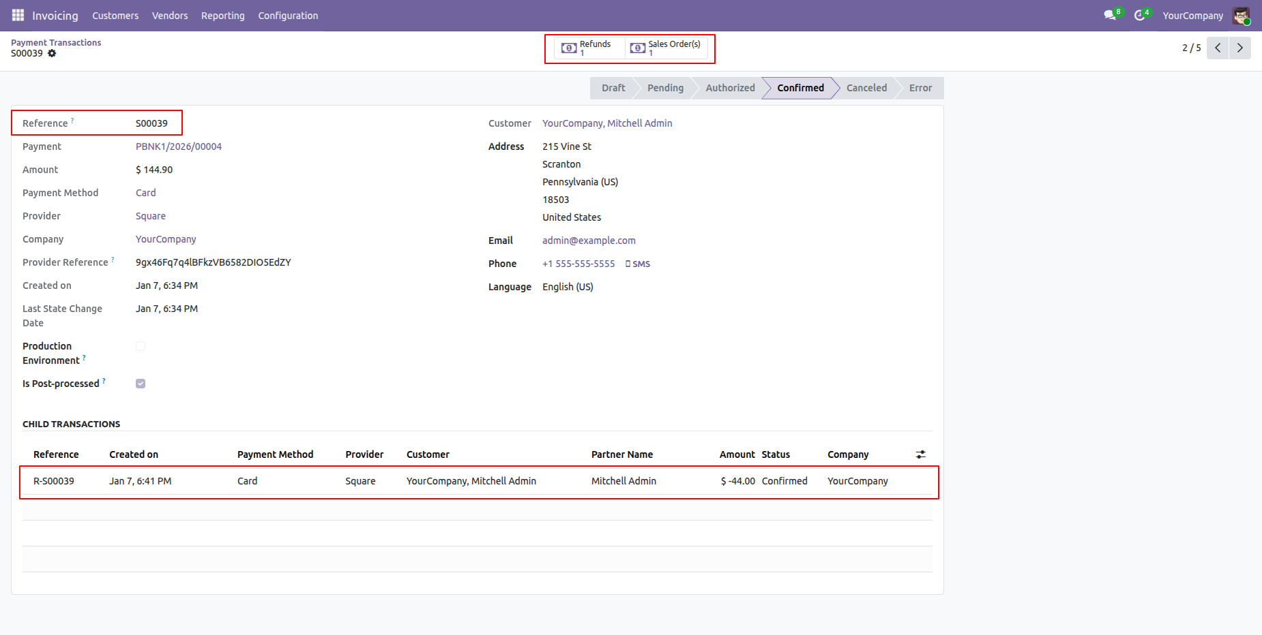Open payment PBNK1/2026/00004 link
Screen dimensions: 1262x635
click(x=179, y=146)
